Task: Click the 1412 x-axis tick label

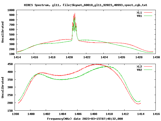Action: [125, 114]
